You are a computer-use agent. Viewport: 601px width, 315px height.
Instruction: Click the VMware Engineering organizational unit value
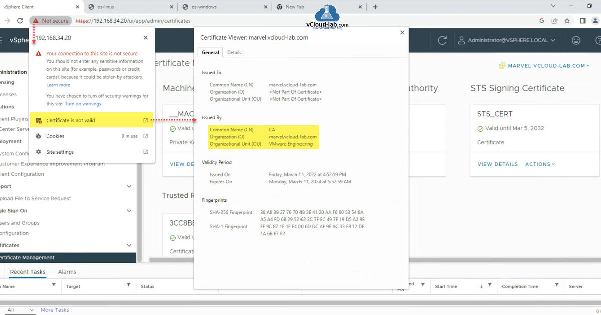point(291,144)
